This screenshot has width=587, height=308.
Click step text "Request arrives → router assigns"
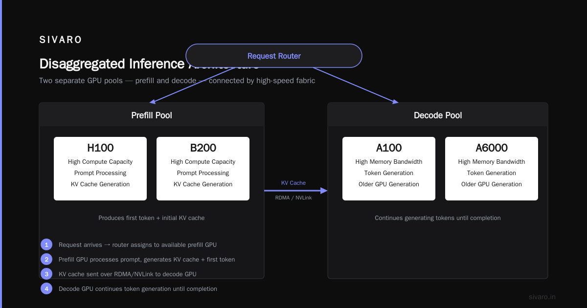pyautogui.click(x=137, y=245)
